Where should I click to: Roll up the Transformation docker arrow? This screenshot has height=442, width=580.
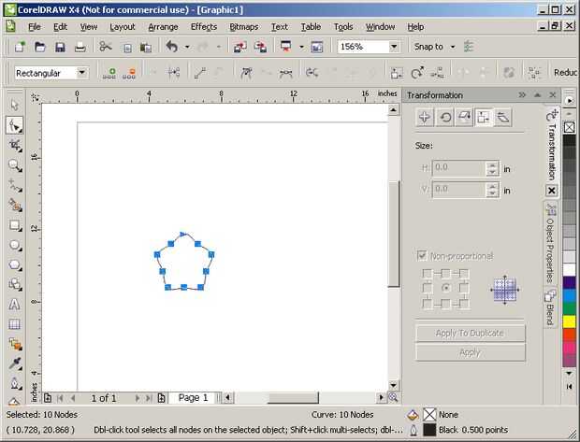point(538,95)
